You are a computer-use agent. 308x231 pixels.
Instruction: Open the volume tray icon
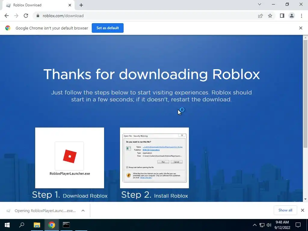269,225
